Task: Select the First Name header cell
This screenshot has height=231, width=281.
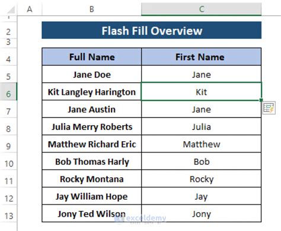Action: [x=201, y=57]
